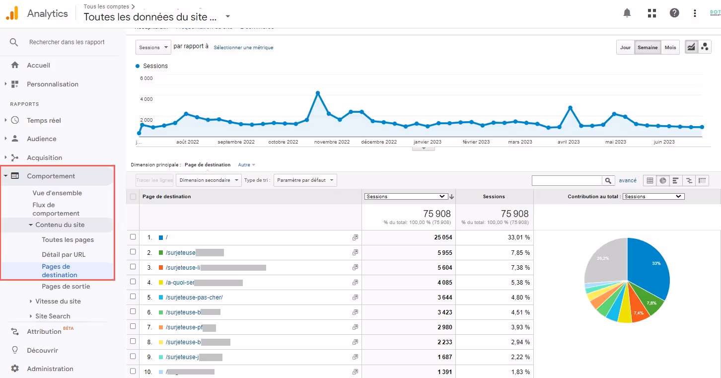Click the notifications bell icon
The image size is (721, 378).
pyautogui.click(x=627, y=13)
